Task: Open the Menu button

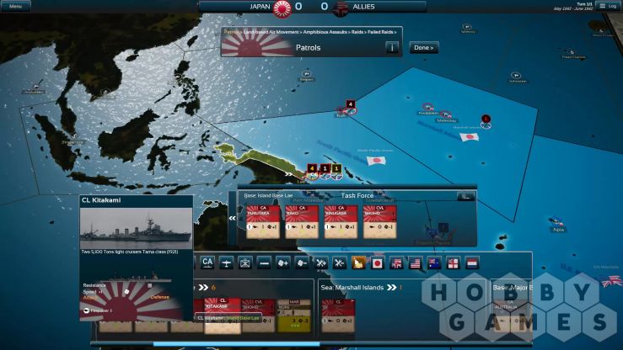Action: coord(15,6)
